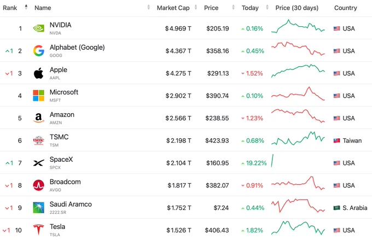Image resolution: width=372 pixels, height=240 pixels.
Task: Sort by Market Cap column arrows
Action: [x=196, y=7]
